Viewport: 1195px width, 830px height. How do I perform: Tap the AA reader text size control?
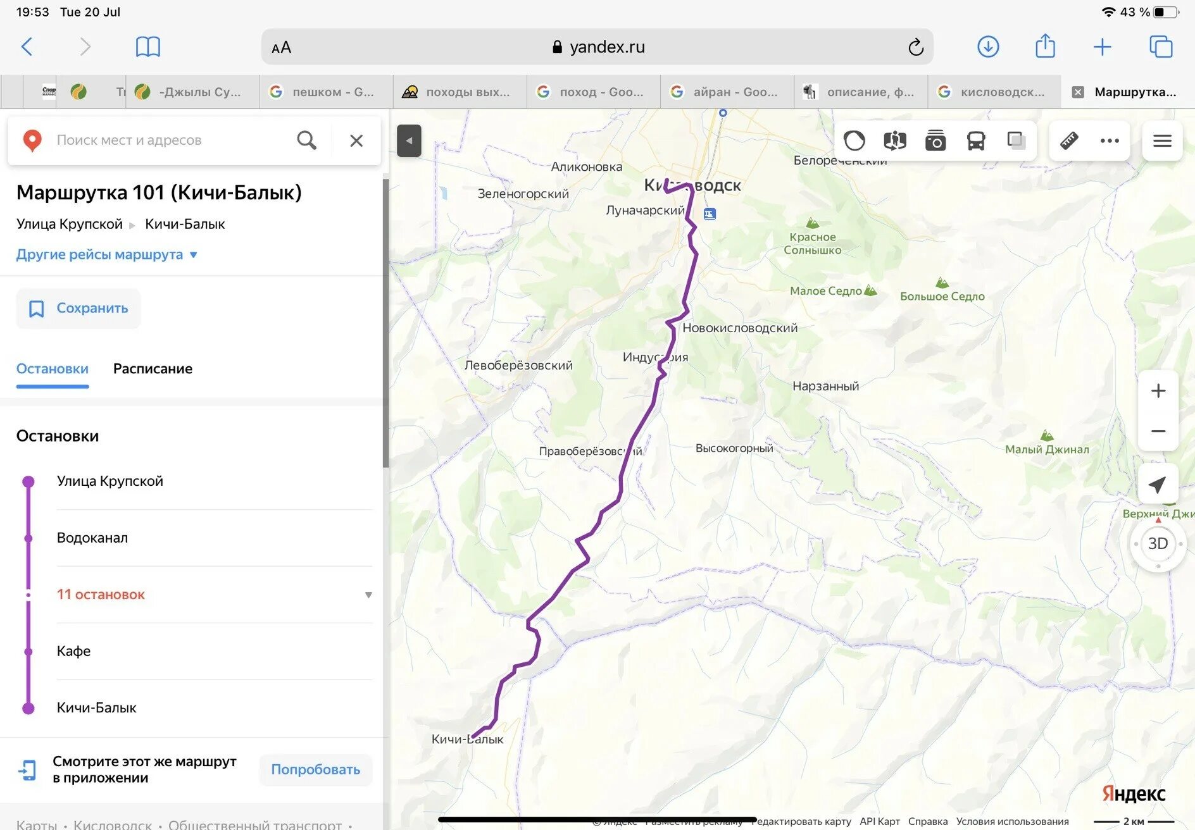281,47
